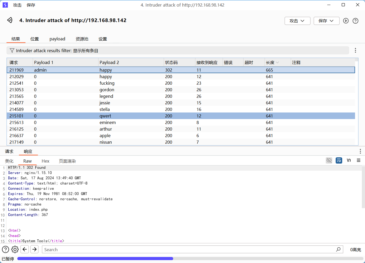Viewport: 365px width, 263px height.
Task: Select the 美化 view tab
Action: 9,161
